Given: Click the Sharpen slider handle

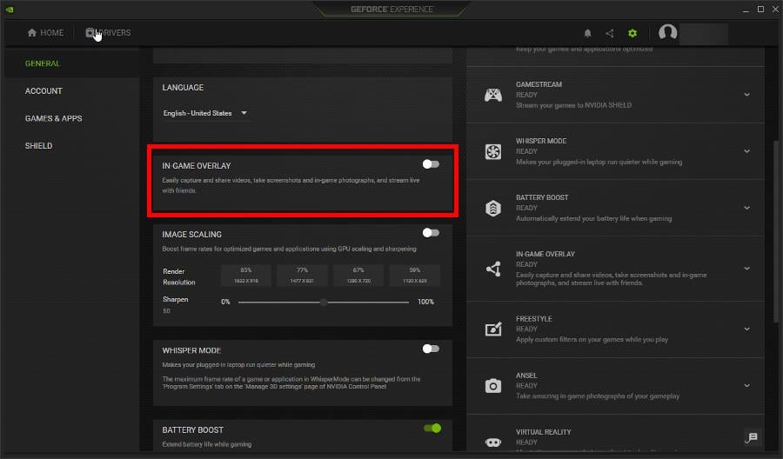Looking at the screenshot, I should [324, 302].
